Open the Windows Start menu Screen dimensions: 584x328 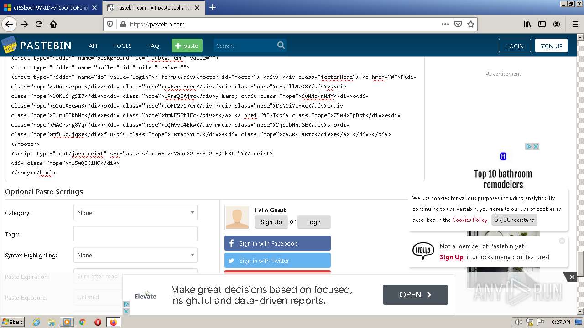12,322
